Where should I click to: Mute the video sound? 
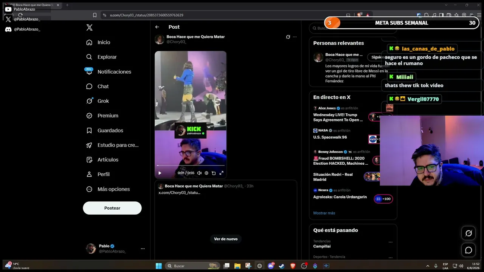click(199, 173)
